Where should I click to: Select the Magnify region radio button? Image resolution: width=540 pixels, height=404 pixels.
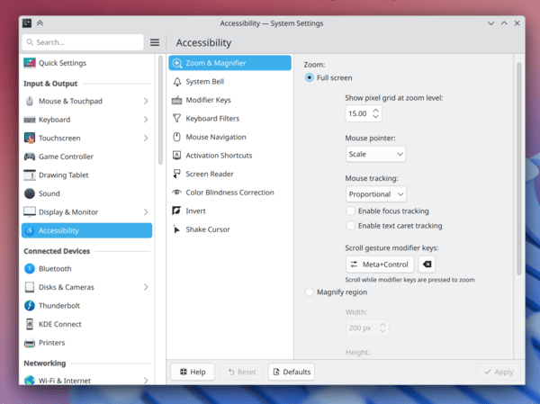coord(310,292)
